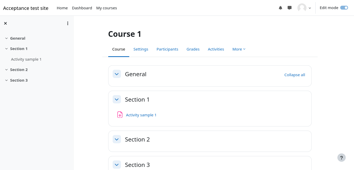Viewport: 354px width, 170px height.
Task: Go to the Grades tab
Action: pos(193,49)
